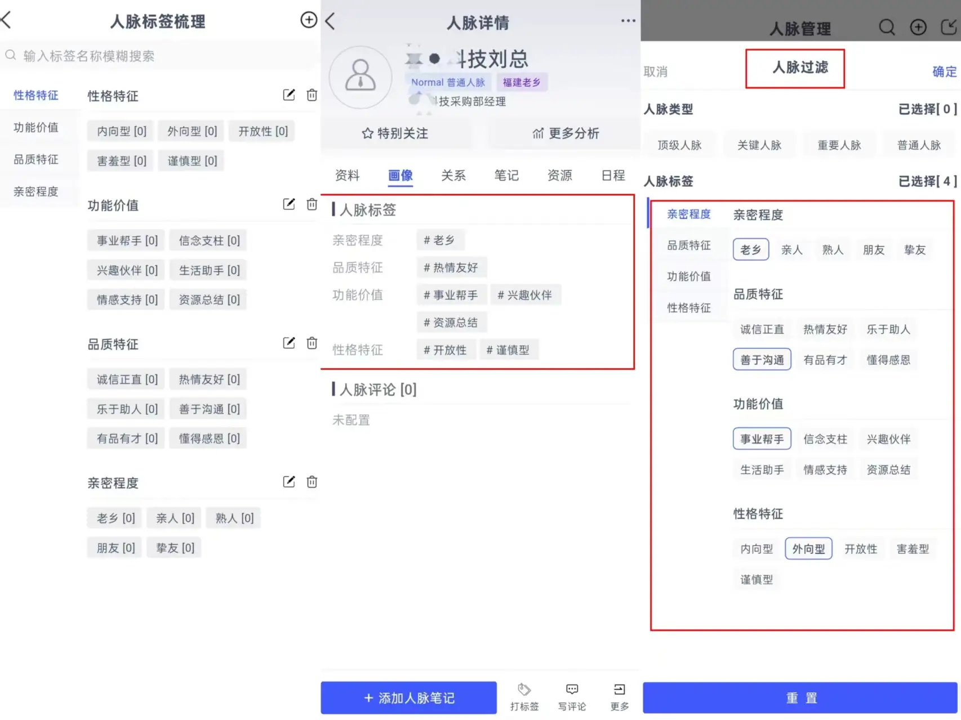Tap the 添加人脉笔记 button

point(408,697)
